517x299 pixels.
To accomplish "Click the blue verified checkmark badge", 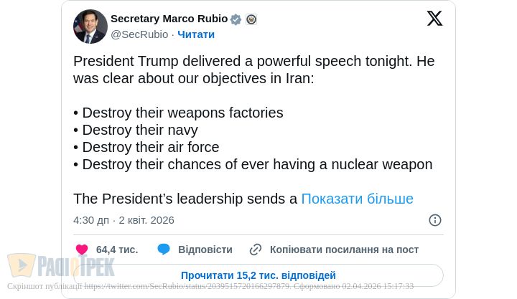I will click(x=236, y=19).
